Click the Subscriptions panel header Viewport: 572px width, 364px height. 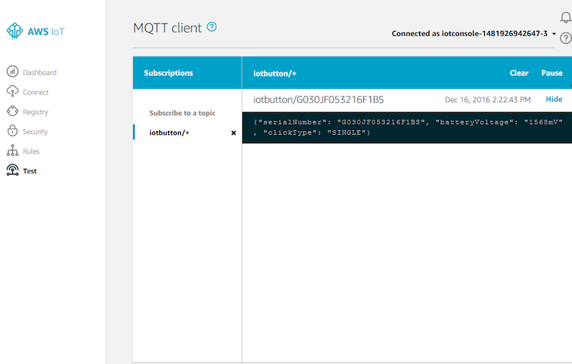[x=168, y=73]
